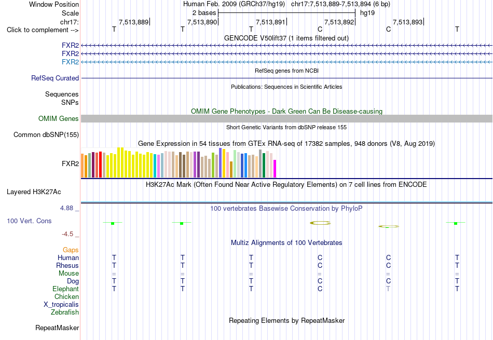Open Repeating Elements by RepeatMasker title

pos(287,320)
